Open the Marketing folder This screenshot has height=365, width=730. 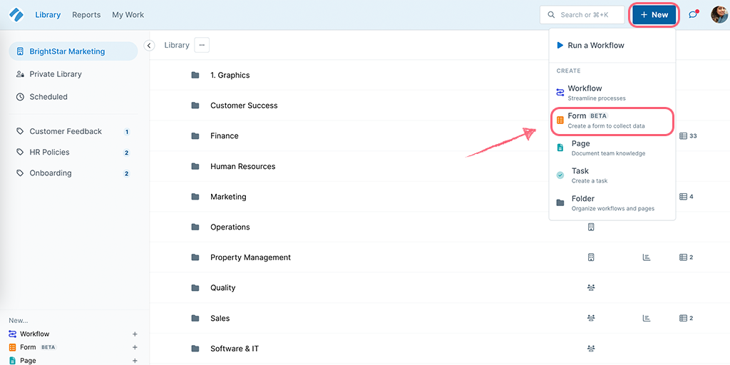click(228, 197)
